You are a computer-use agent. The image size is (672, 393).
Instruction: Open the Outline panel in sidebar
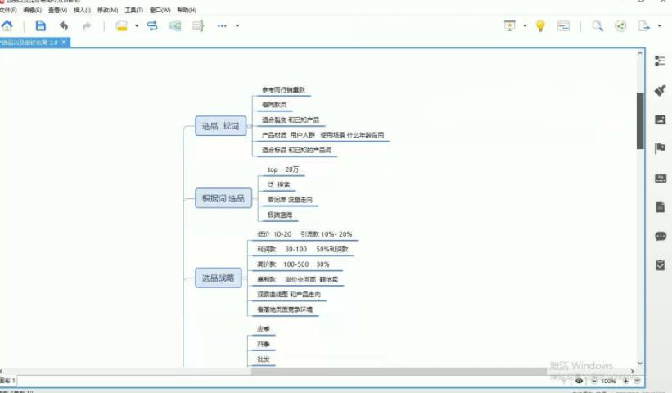660,61
